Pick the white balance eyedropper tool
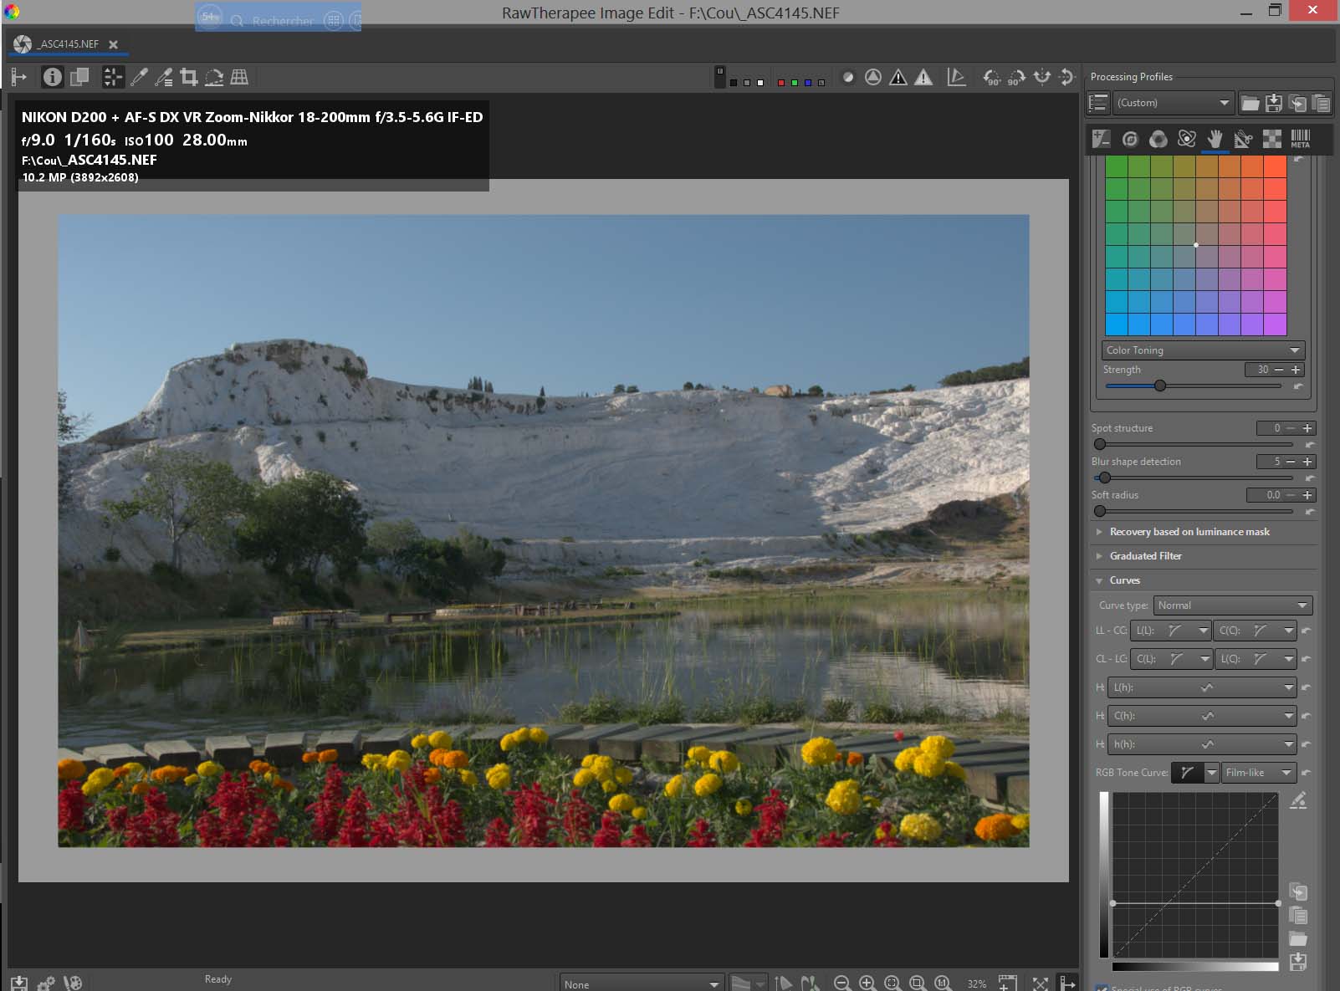The image size is (1340, 991). pos(139,78)
